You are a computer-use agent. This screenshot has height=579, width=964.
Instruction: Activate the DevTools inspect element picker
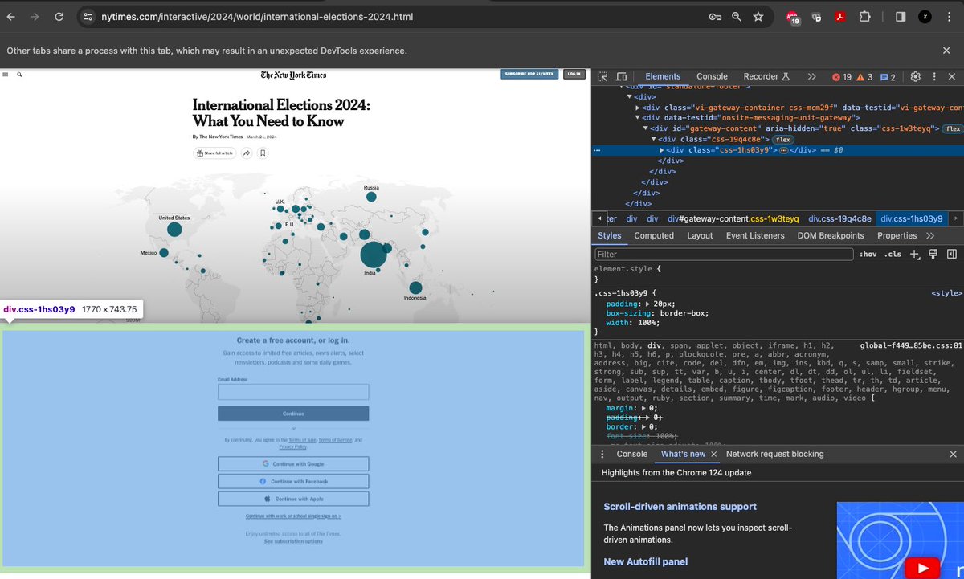[x=602, y=76]
